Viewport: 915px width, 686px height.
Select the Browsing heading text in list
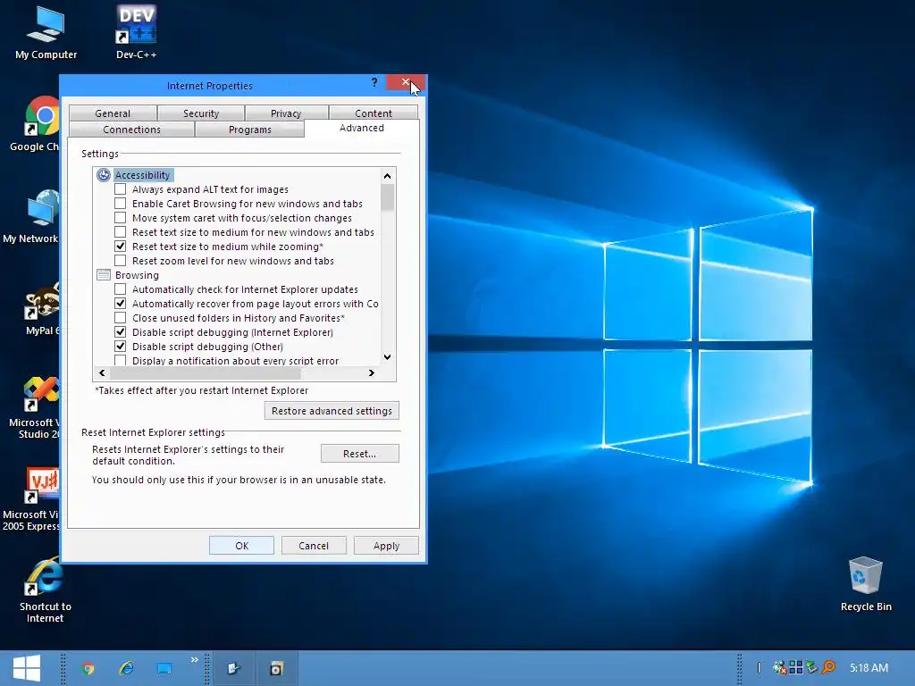pos(137,275)
